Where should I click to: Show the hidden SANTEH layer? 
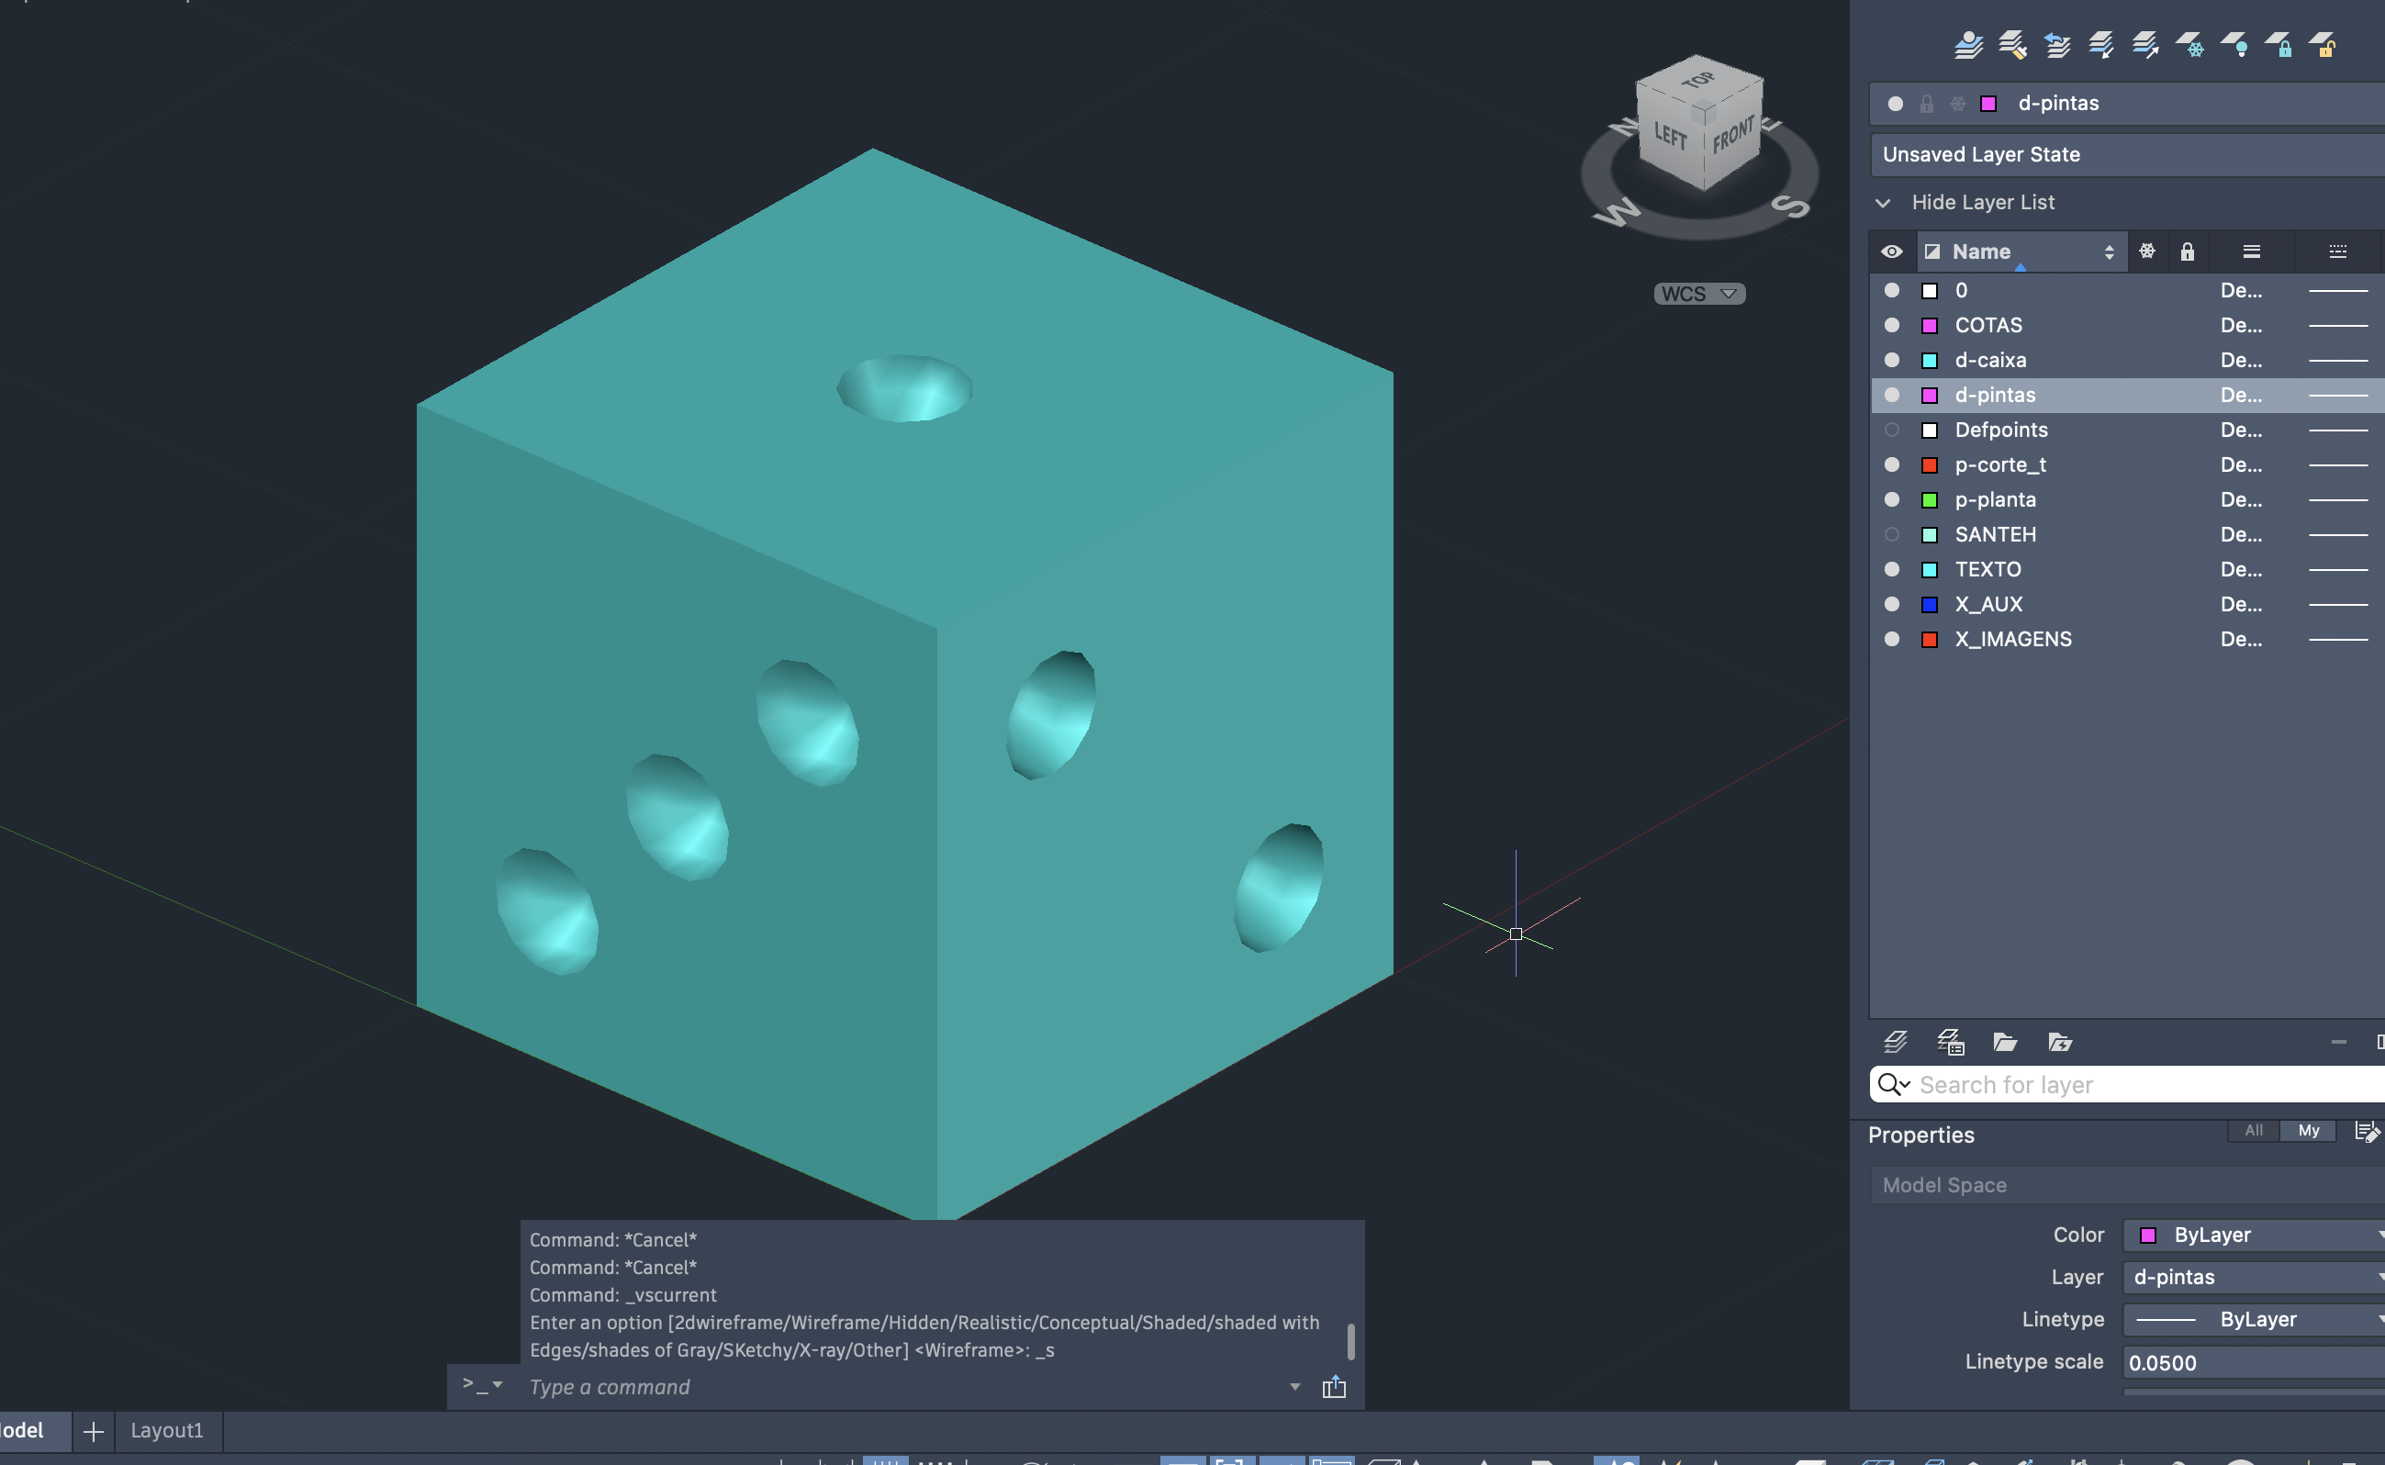[1891, 534]
